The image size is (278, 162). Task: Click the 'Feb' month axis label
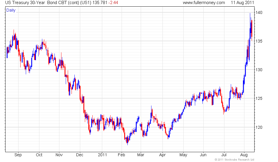coord(121,155)
